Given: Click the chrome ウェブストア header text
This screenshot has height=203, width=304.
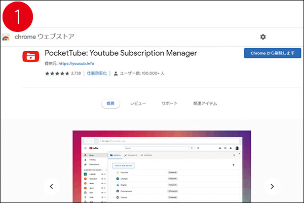Looking at the screenshot, I should tap(45, 37).
